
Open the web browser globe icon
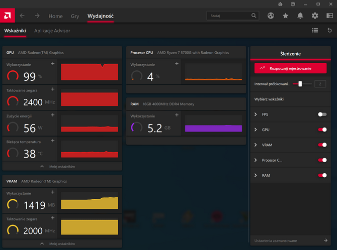tap(271, 16)
